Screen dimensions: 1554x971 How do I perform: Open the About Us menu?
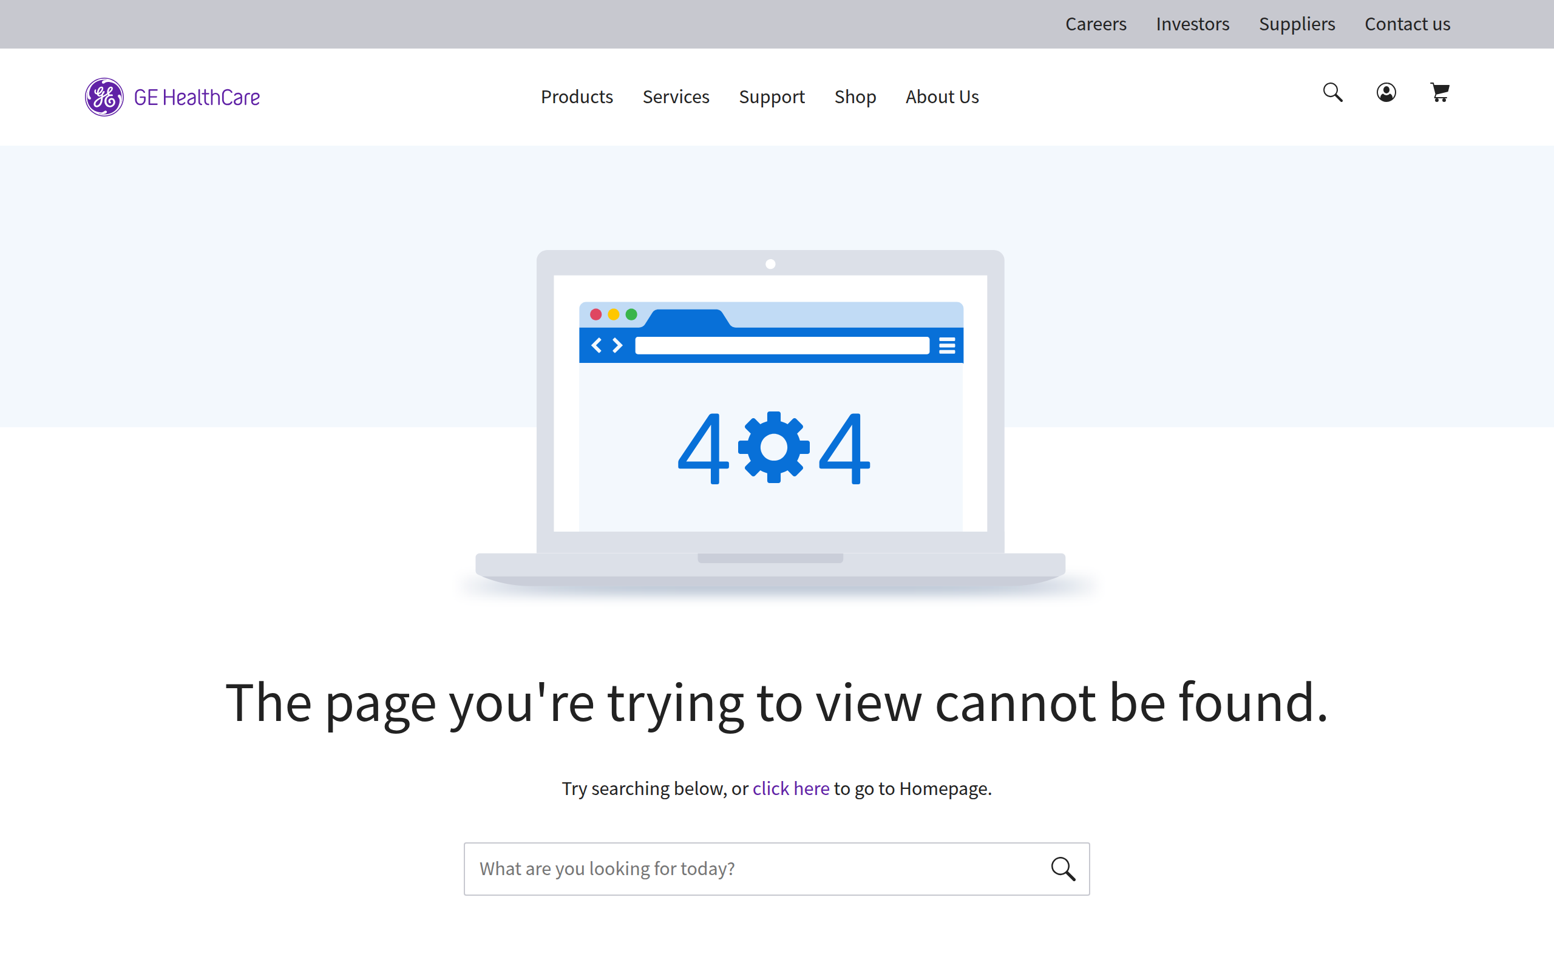[942, 96]
